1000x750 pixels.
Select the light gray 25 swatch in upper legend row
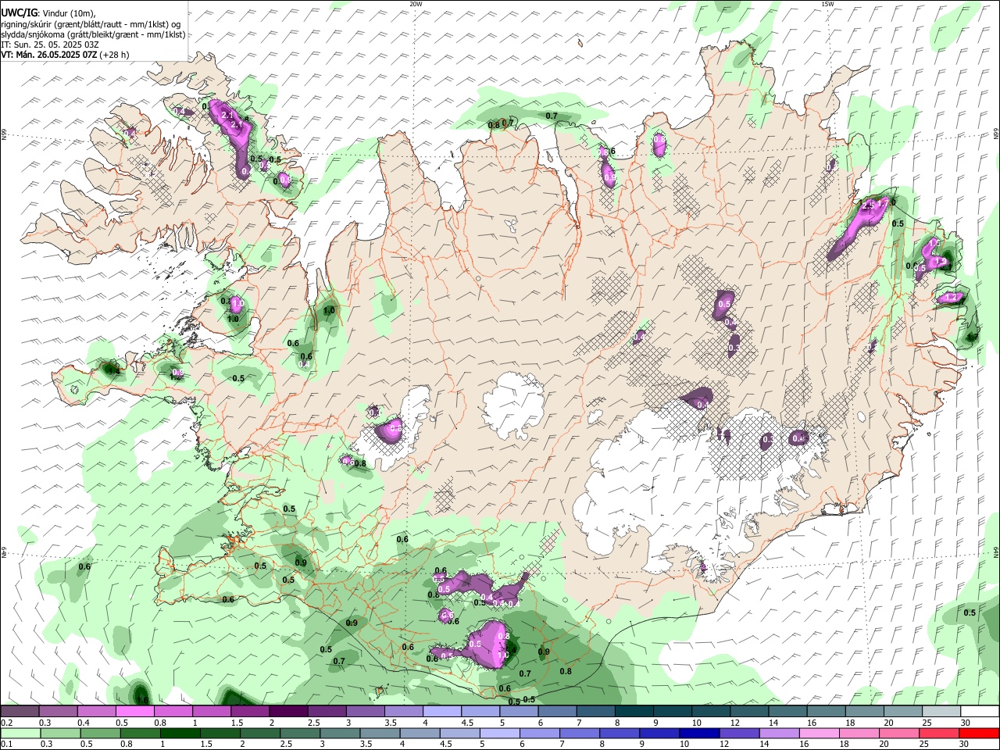941,711
